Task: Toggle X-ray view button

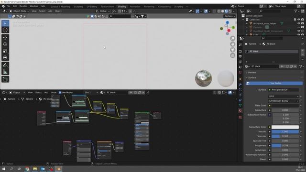Action: (214, 11)
